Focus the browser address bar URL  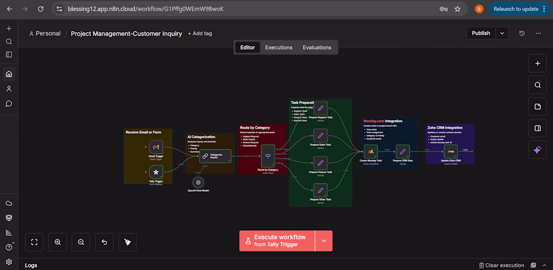coord(146,9)
